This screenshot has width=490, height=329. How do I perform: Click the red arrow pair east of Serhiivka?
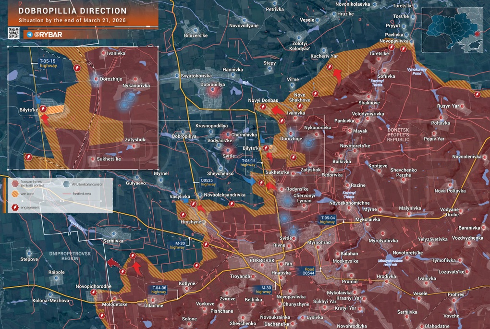(x=113, y=263)
